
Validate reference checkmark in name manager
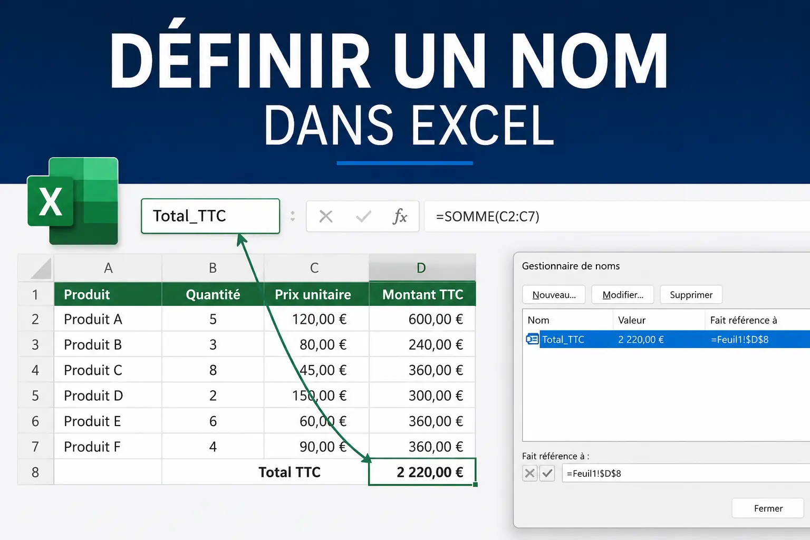pos(547,473)
